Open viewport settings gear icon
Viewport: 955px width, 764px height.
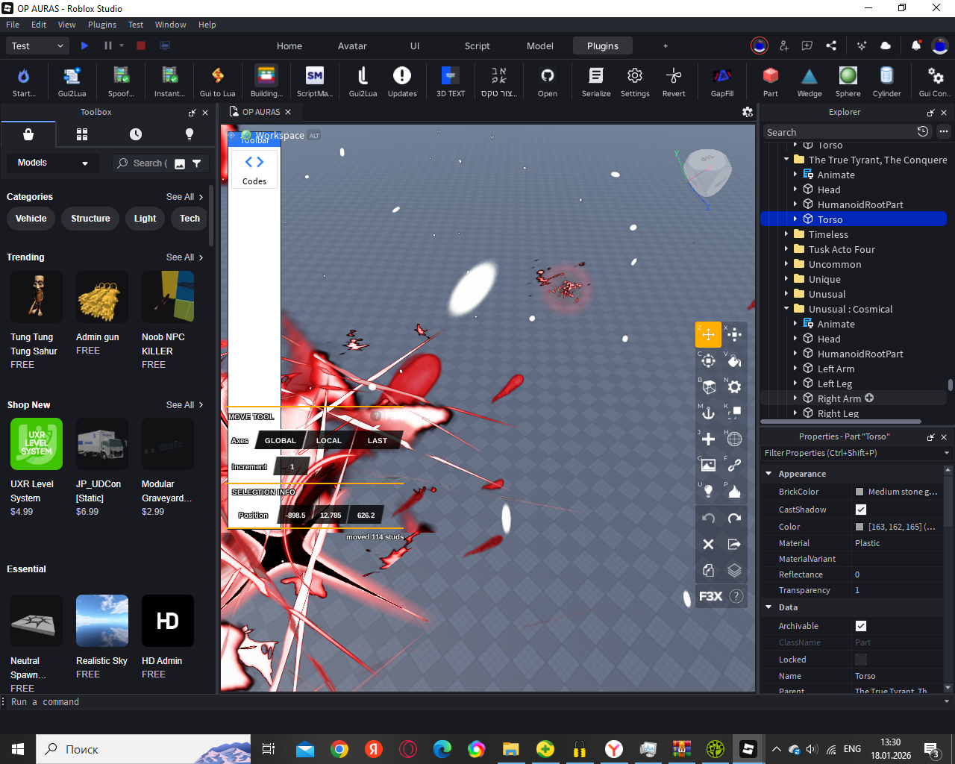pos(747,112)
